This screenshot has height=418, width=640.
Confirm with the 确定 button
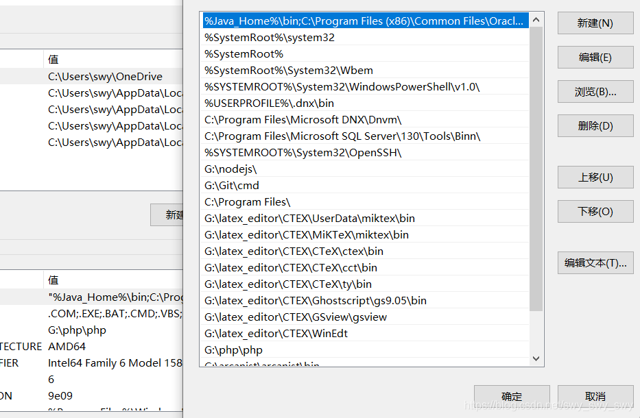pos(512,396)
